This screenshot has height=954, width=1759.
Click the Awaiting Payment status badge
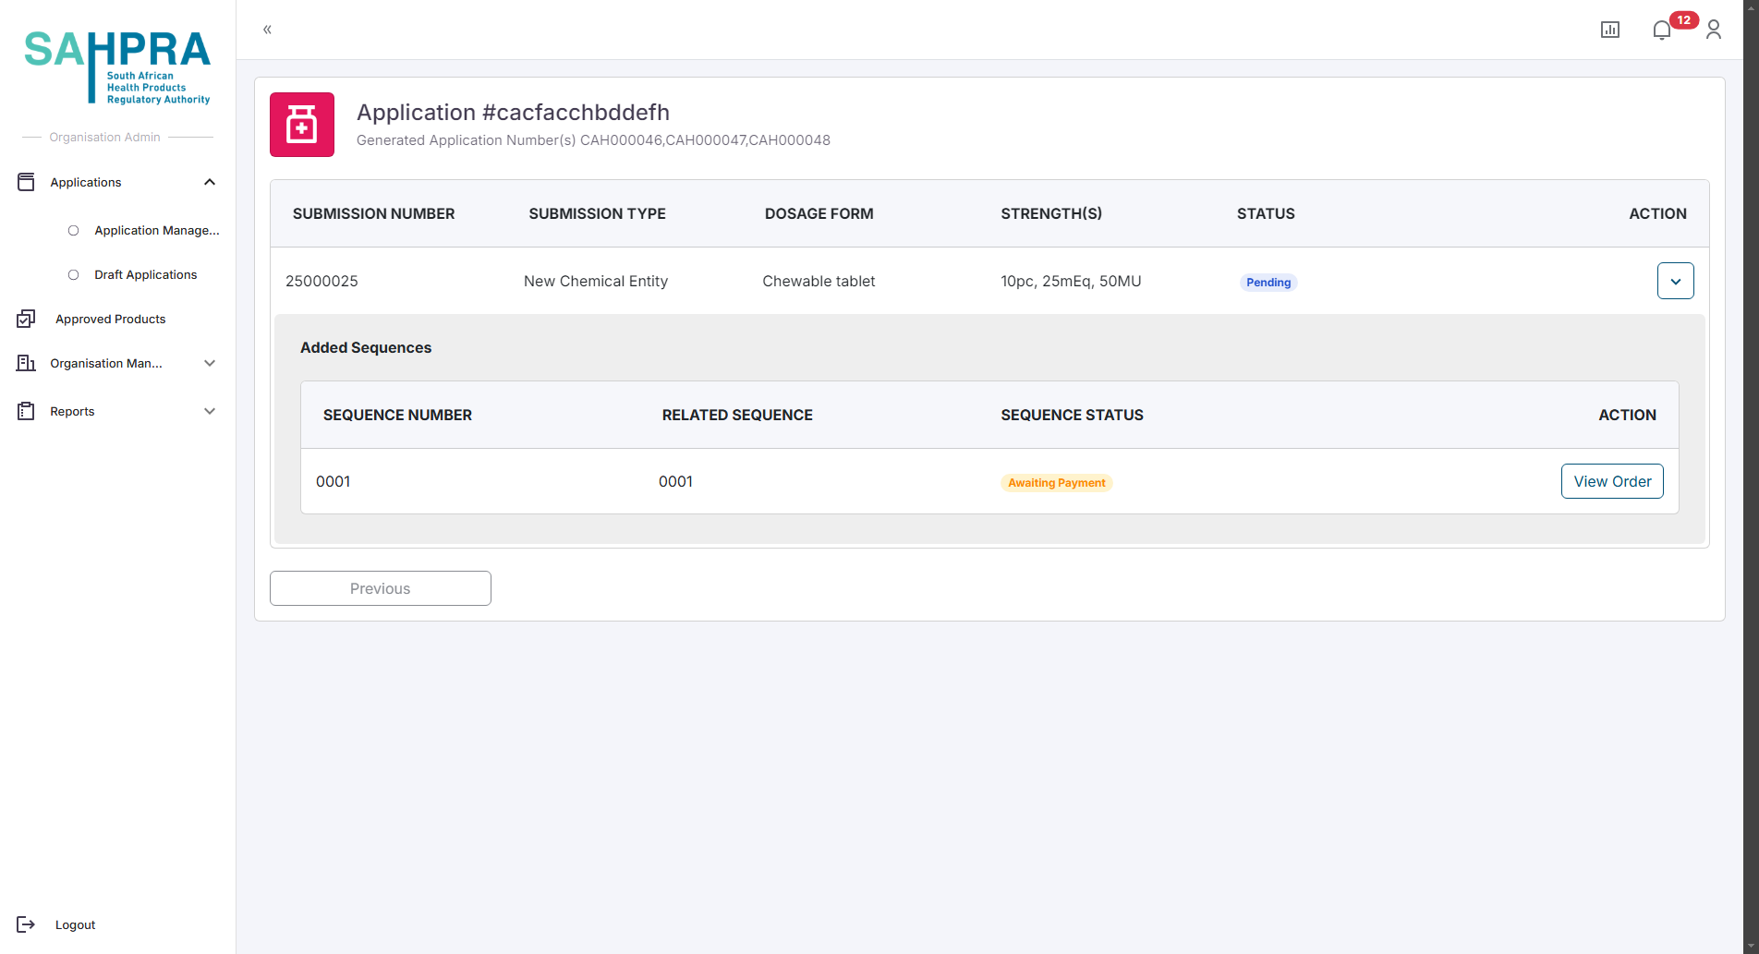[x=1056, y=483]
